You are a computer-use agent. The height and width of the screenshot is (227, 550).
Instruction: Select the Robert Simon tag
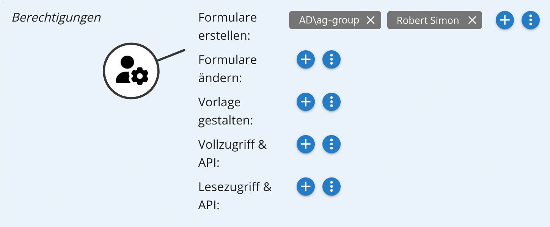tap(427, 20)
